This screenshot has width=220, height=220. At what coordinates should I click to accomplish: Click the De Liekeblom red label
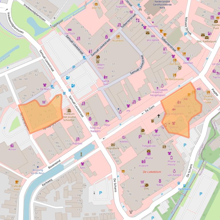coord(151,172)
